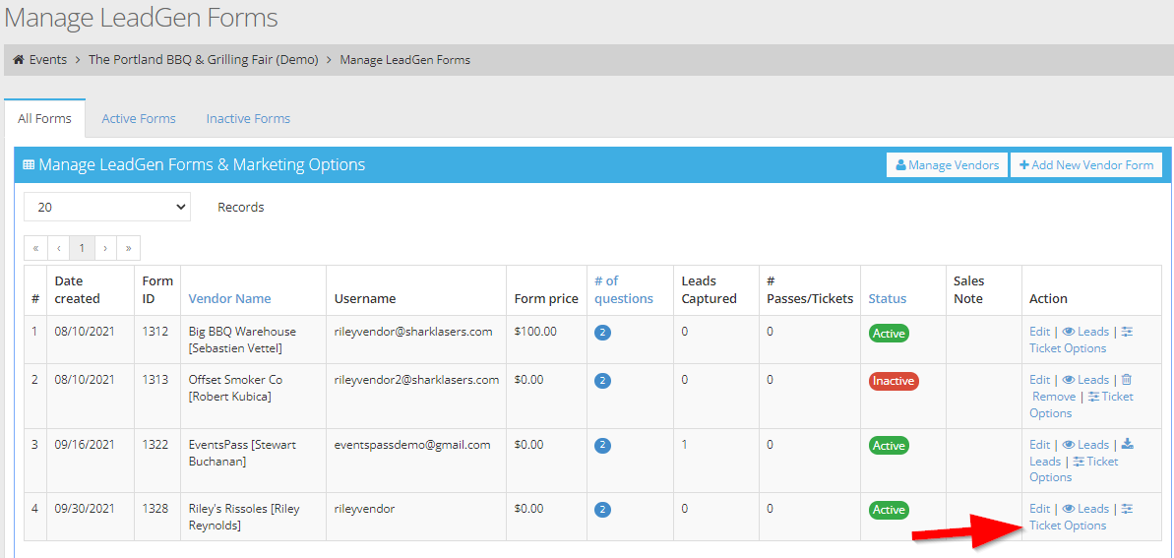Click questions badge for Big BBQ Warehouse
The height and width of the screenshot is (558, 1174).
602,333
